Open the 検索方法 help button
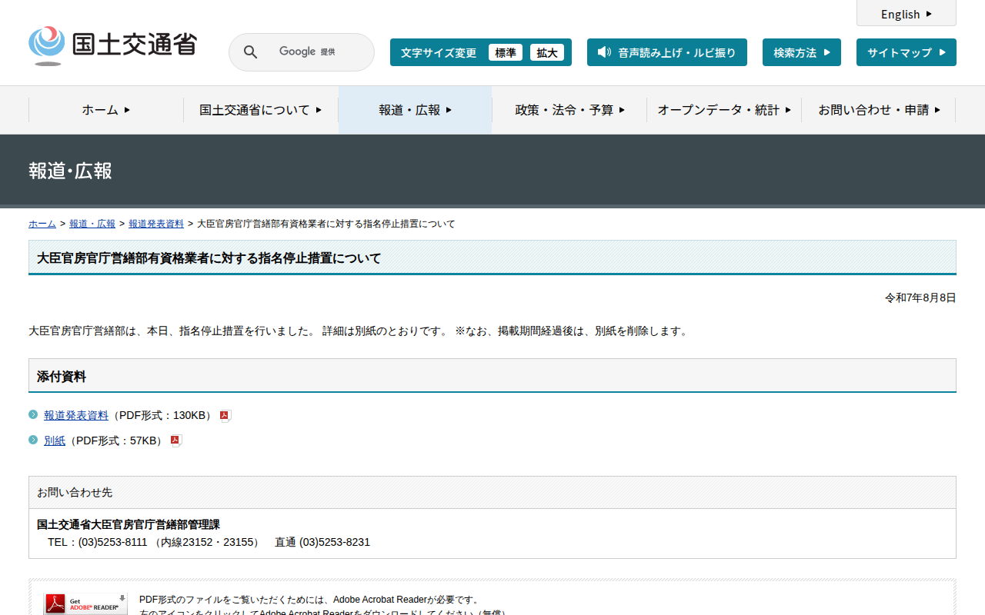Image resolution: width=985 pixels, height=615 pixels. 801,52
